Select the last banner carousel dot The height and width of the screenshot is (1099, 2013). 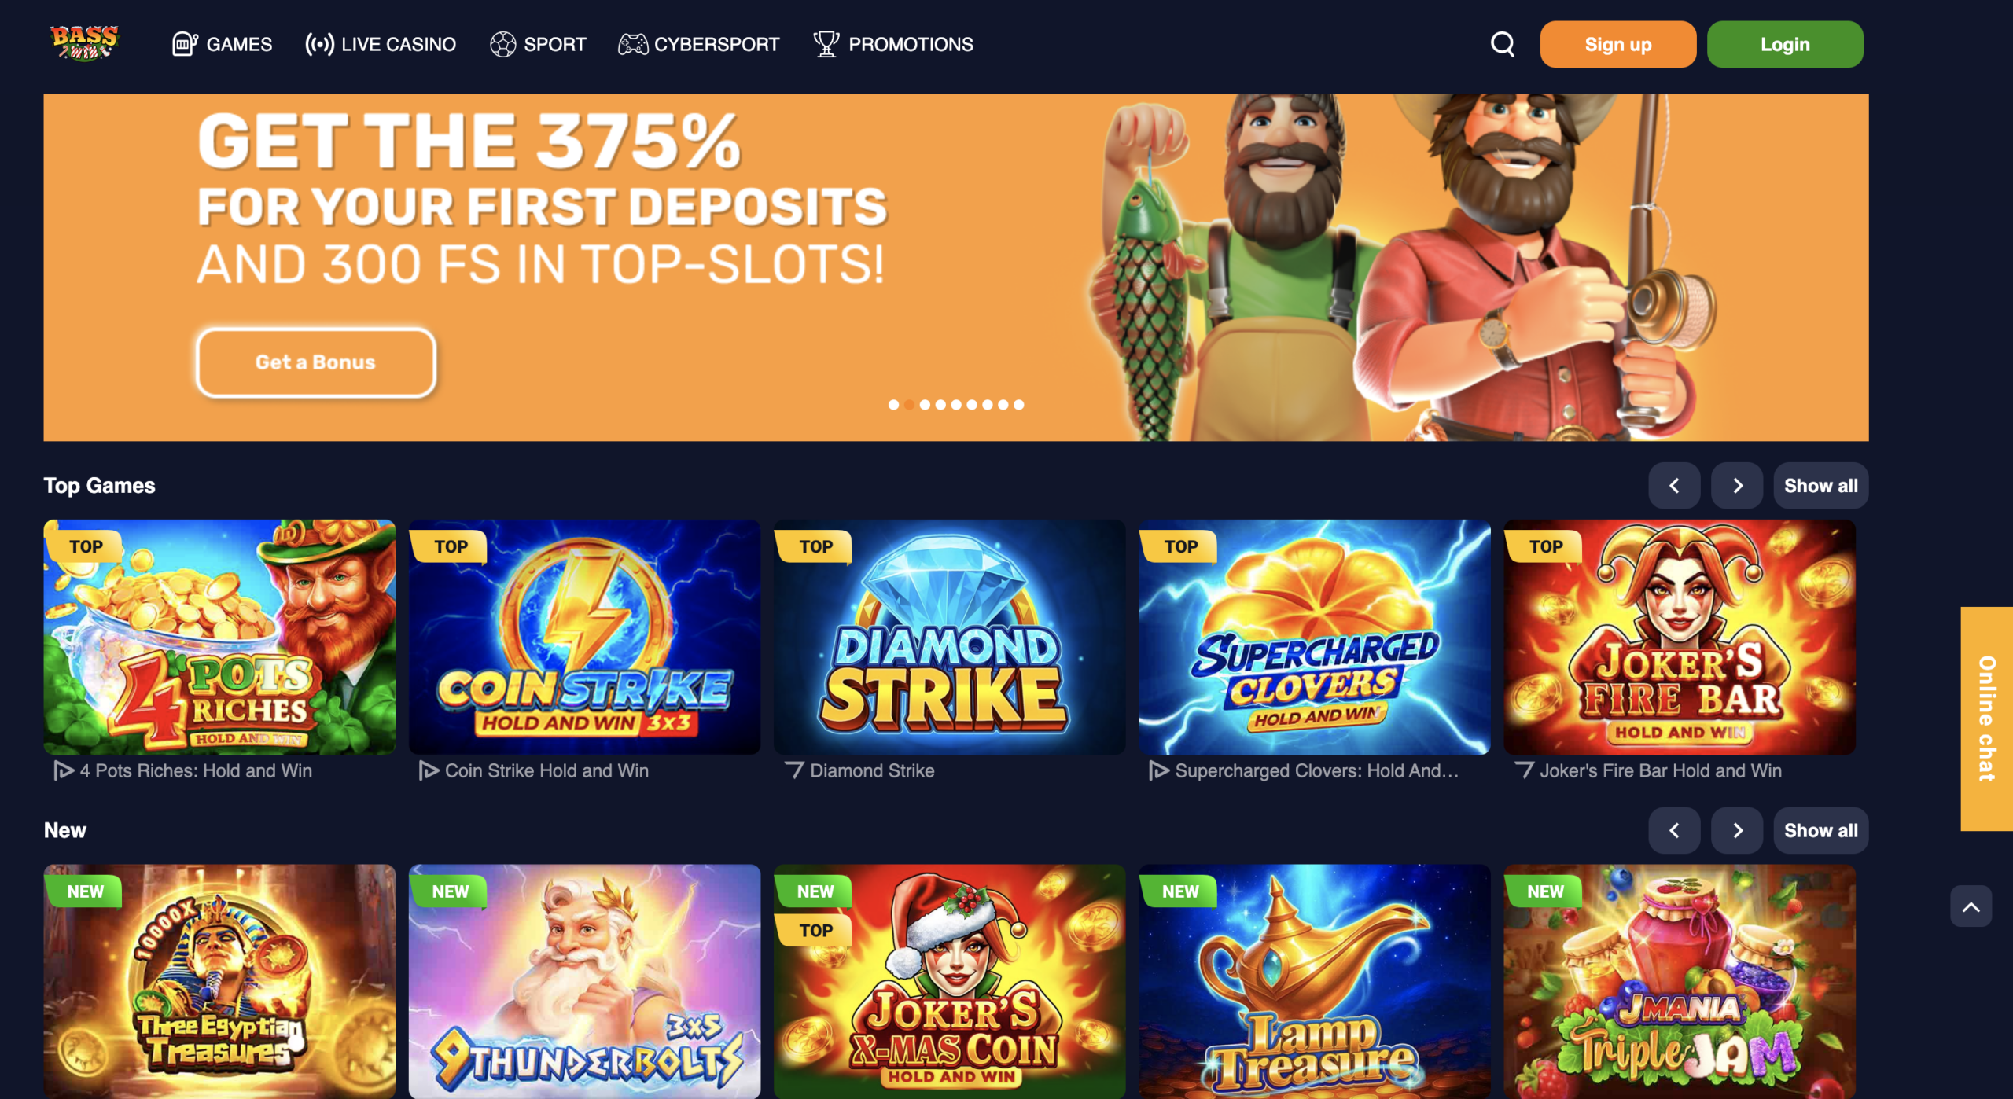click(x=1019, y=405)
